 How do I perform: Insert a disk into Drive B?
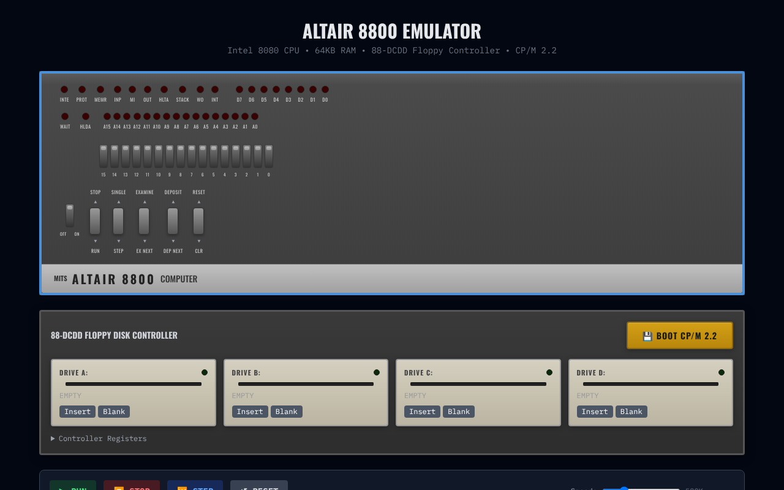pos(250,412)
